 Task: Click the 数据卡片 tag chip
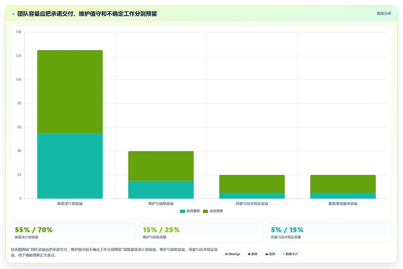290,254
